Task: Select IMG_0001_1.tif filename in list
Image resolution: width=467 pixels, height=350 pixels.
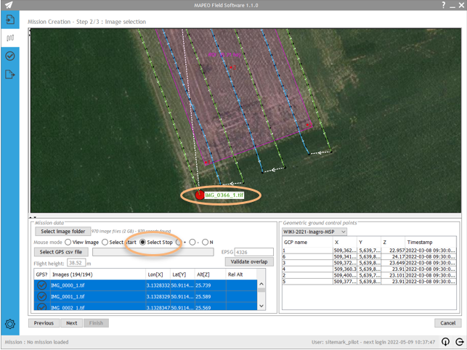Action: click(x=68, y=296)
